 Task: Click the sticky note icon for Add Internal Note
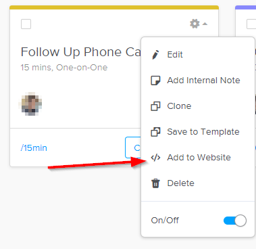[x=155, y=81]
